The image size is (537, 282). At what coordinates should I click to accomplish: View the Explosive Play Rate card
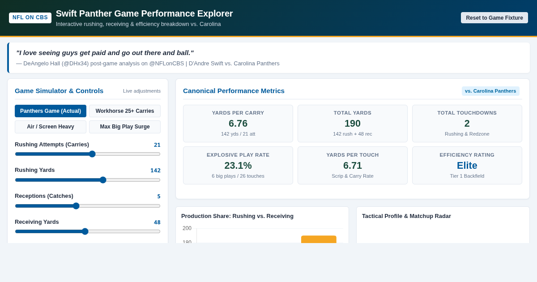[238, 165]
